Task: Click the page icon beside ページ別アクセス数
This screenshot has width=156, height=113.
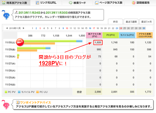Action: click(x=97, y=3)
